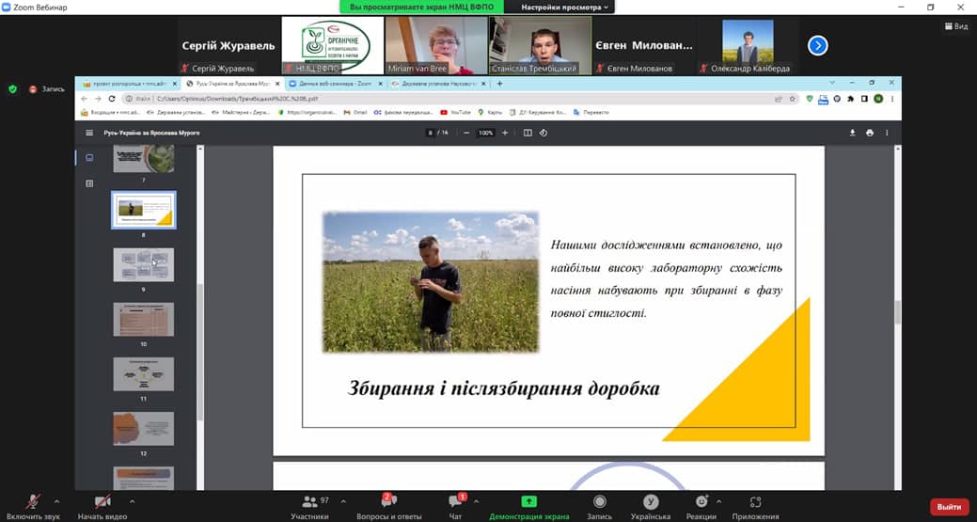Show PDF document outline in sidebar
977x522 pixels.
click(x=89, y=183)
